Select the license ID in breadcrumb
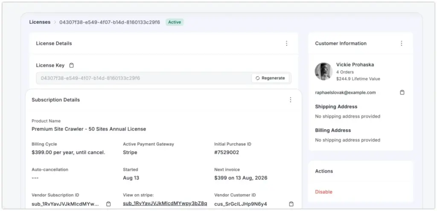The width and height of the screenshot is (437, 211). [x=110, y=22]
